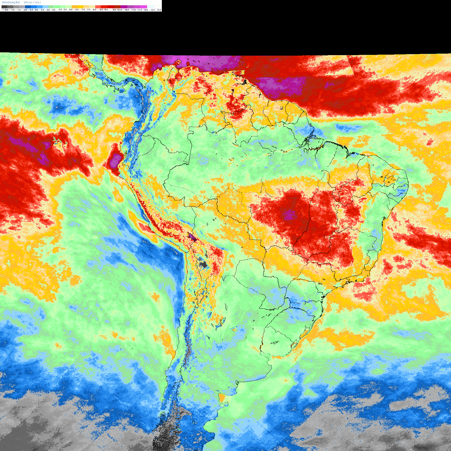The height and width of the screenshot is (451, 451).
Task: Select the white swatch above 13.0
Action: coord(157,7)
